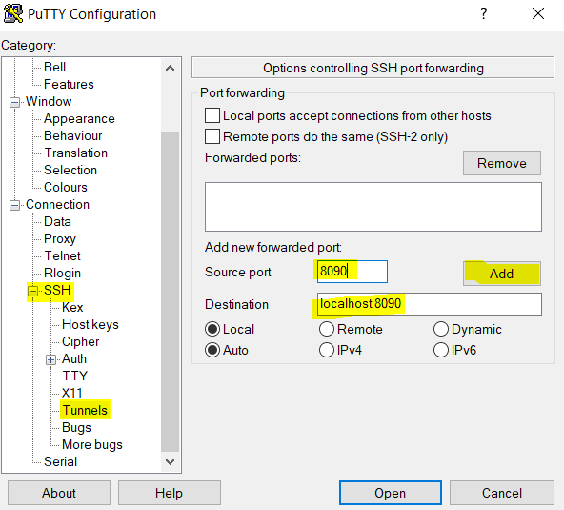Open the More bugs settings
Screen dimensions: 564x510
(x=92, y=444)
